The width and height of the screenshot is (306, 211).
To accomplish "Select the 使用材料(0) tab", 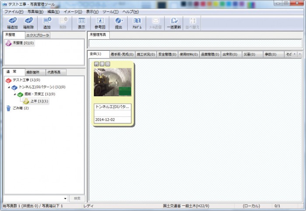I will pos(189,54).
